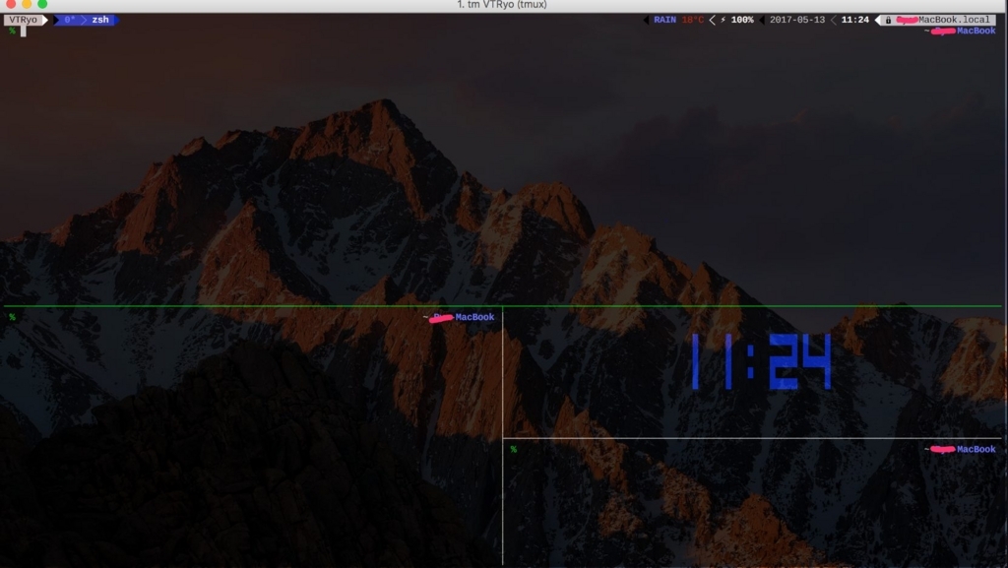Click the 11:24 time in status bar
Image resolution: width=1008 pixels, height=568 pixels.
tap(855, 20)
